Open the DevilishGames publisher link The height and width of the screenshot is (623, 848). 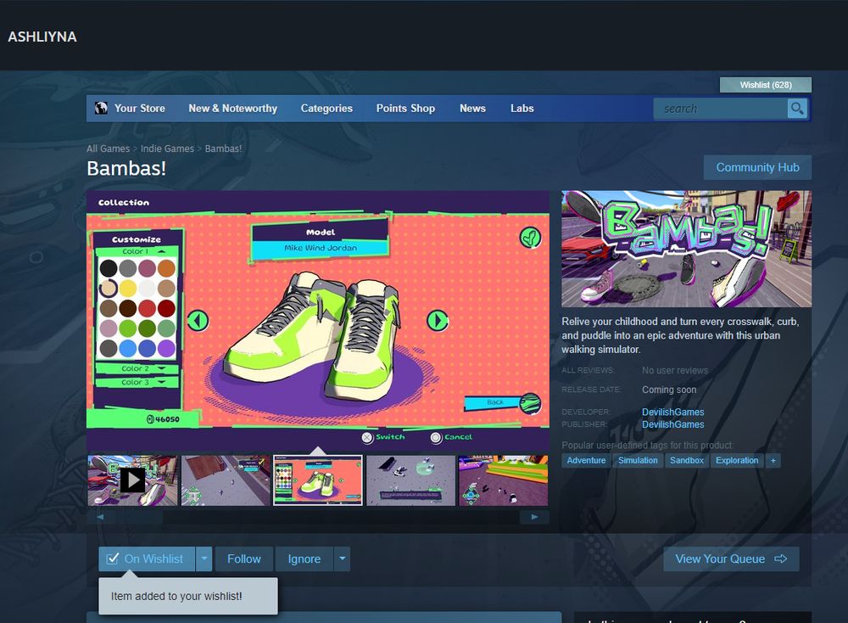[672, 424]
